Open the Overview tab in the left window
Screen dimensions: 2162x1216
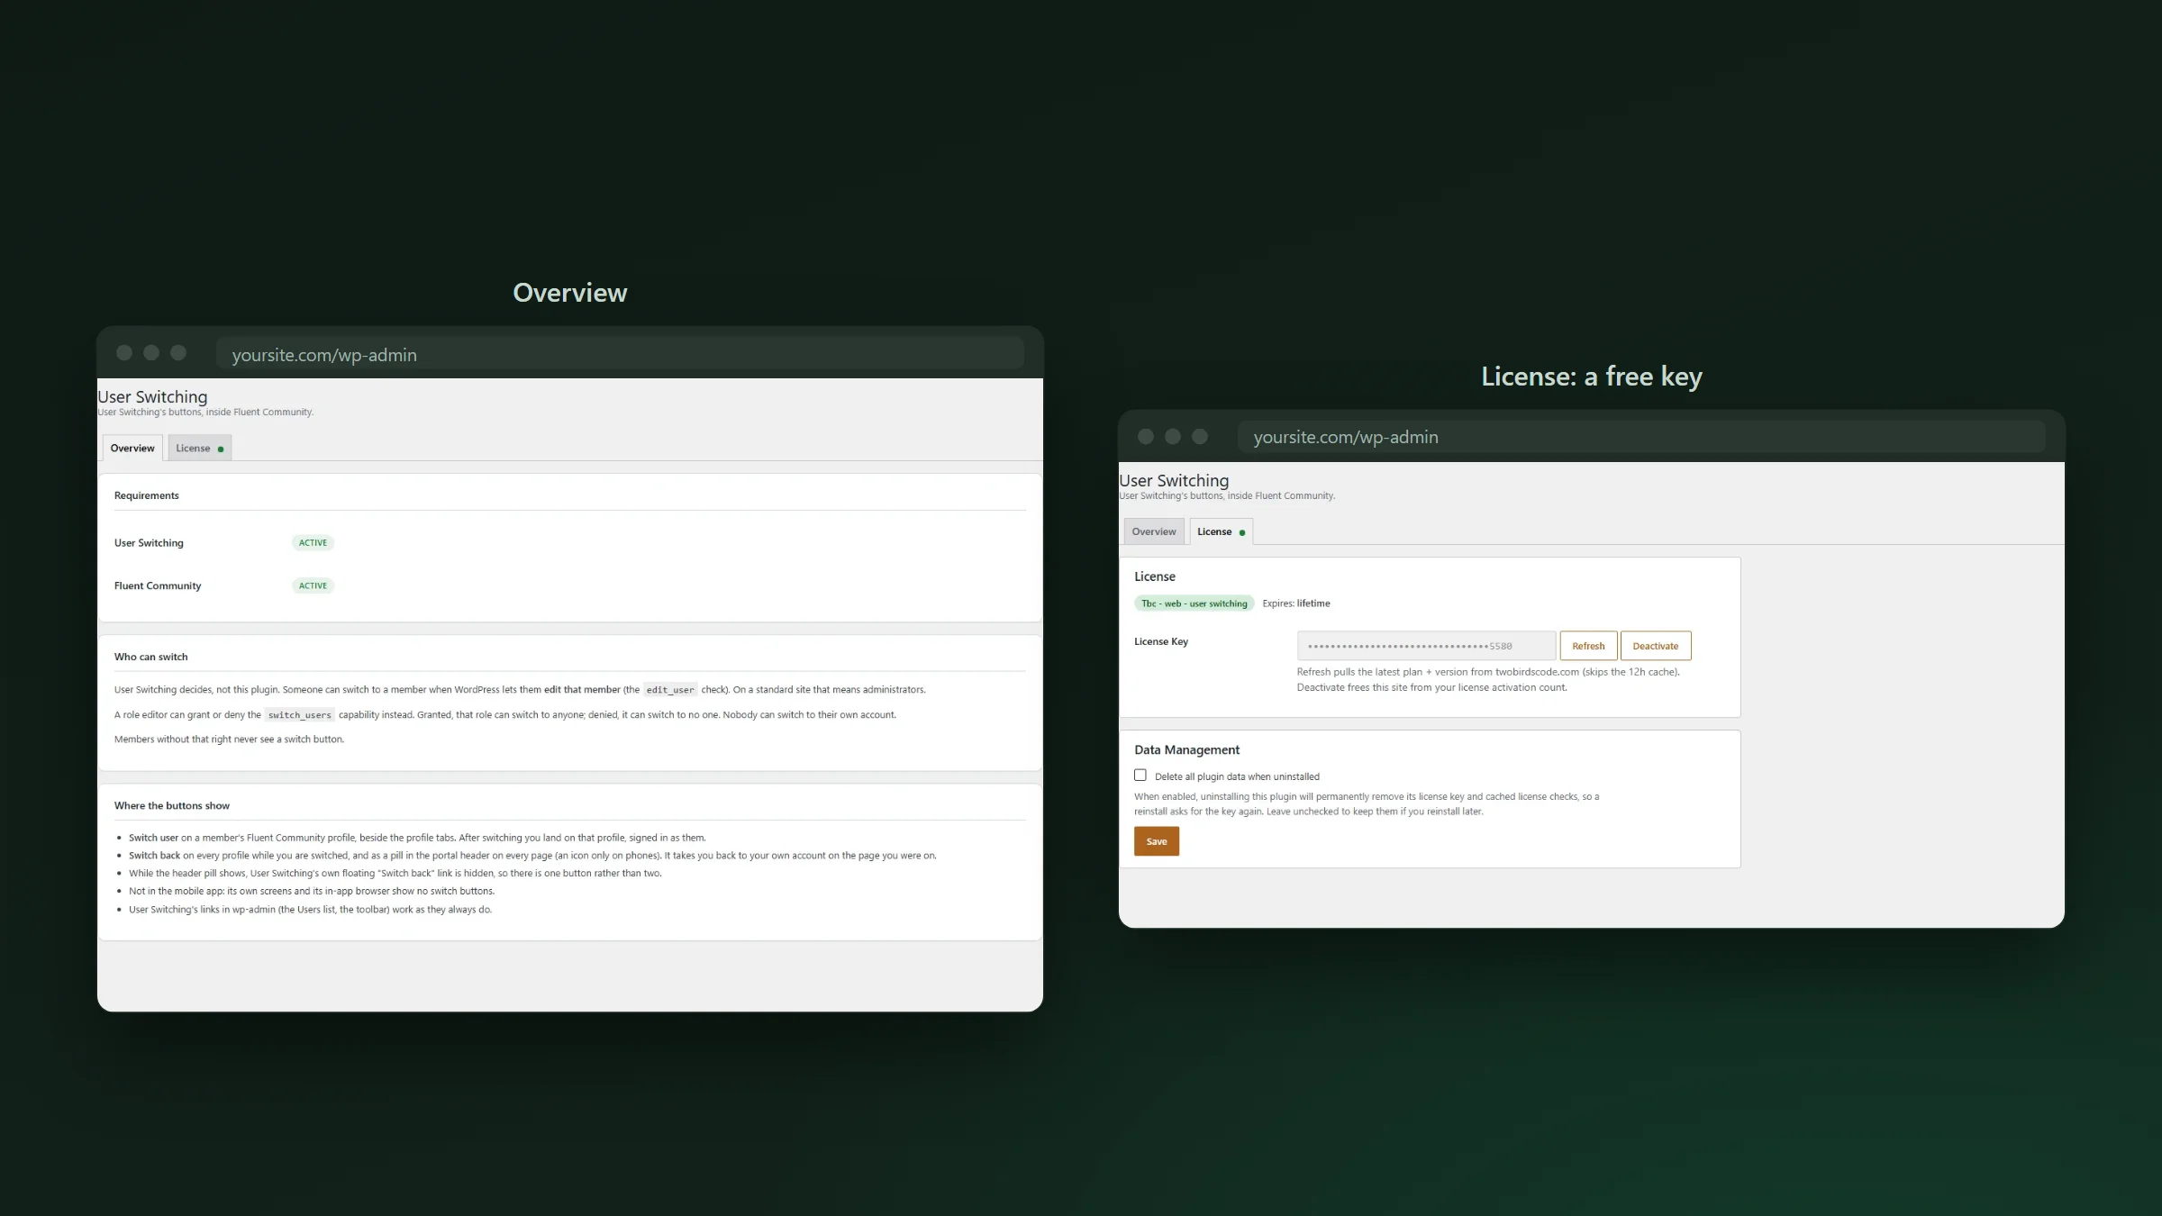point(132,448)
